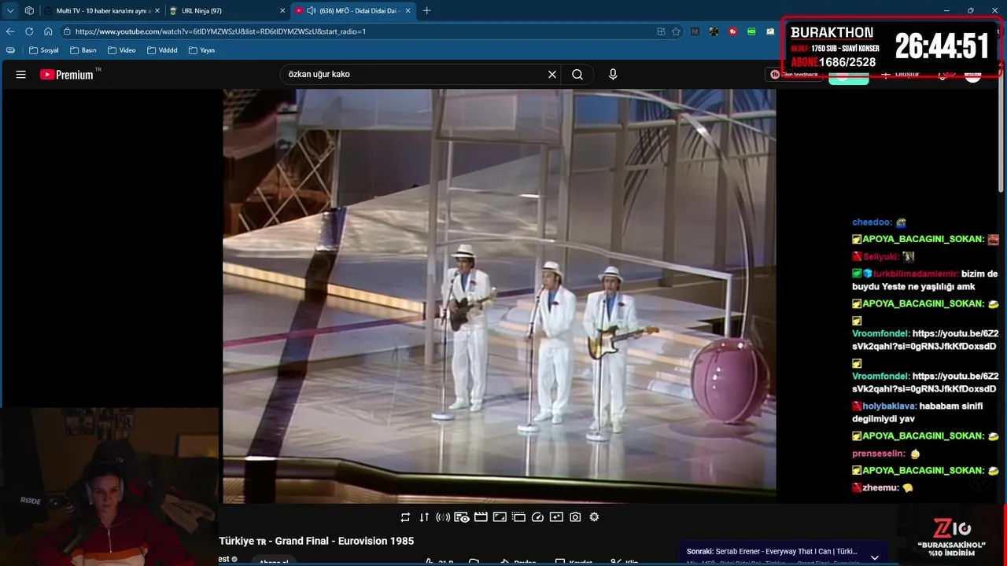This screenshot has height=566, width=1007.
Task: Open playback speed gauge icon
Action: click(537, 517)
